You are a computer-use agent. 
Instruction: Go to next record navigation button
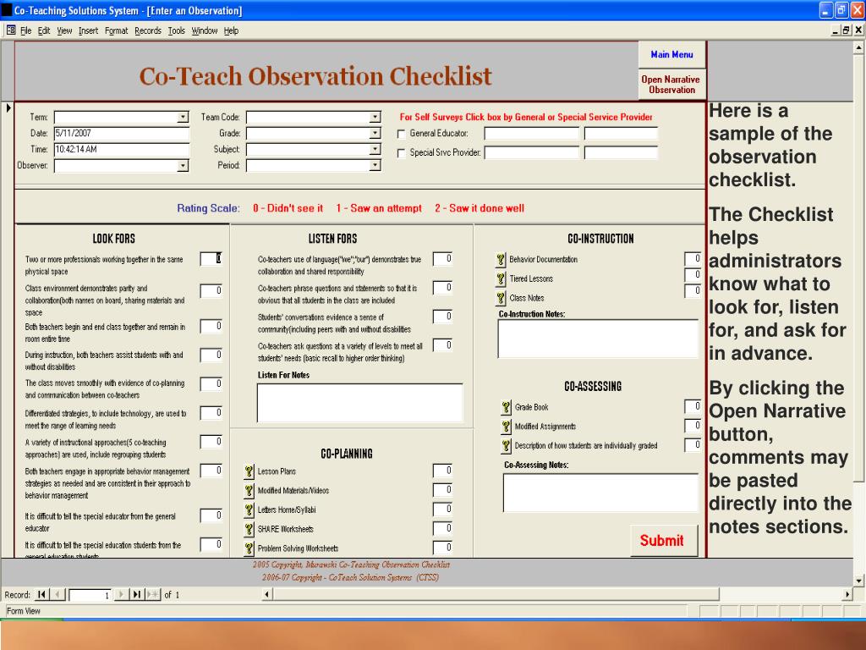(121, 595)
